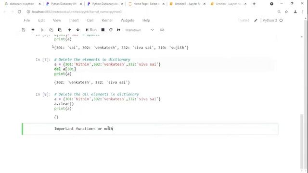Image resolution: width=308 pixels, height=173 pixels.
Task: Click the output with 'sujith' dictionary
Action: pos(121,48)
